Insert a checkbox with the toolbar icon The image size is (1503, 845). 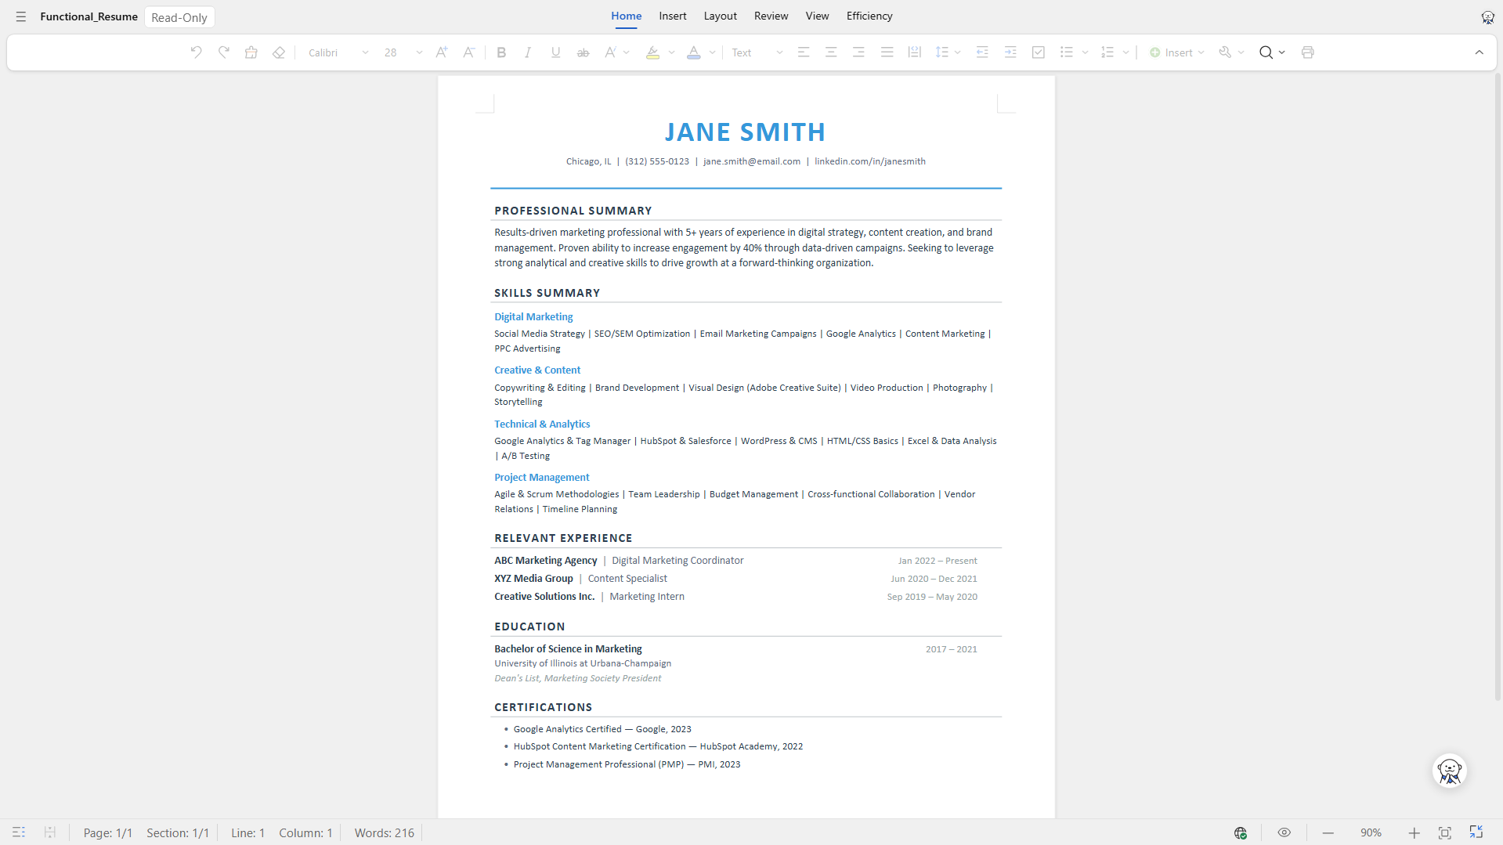tap(1039, 52)
